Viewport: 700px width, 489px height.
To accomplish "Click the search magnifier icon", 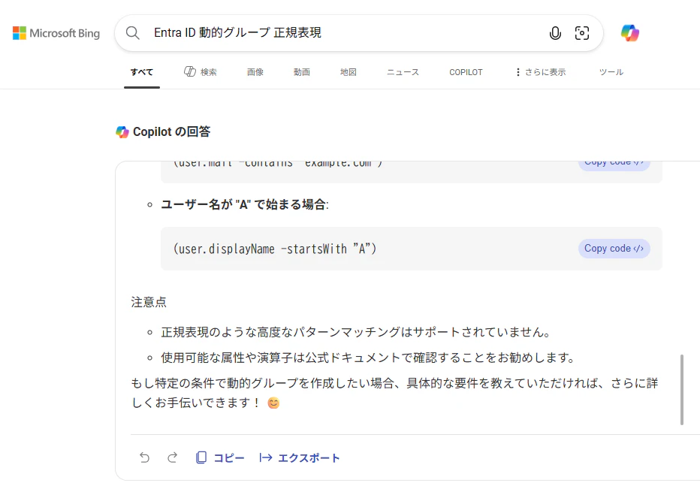I will (x=133, y=32).
